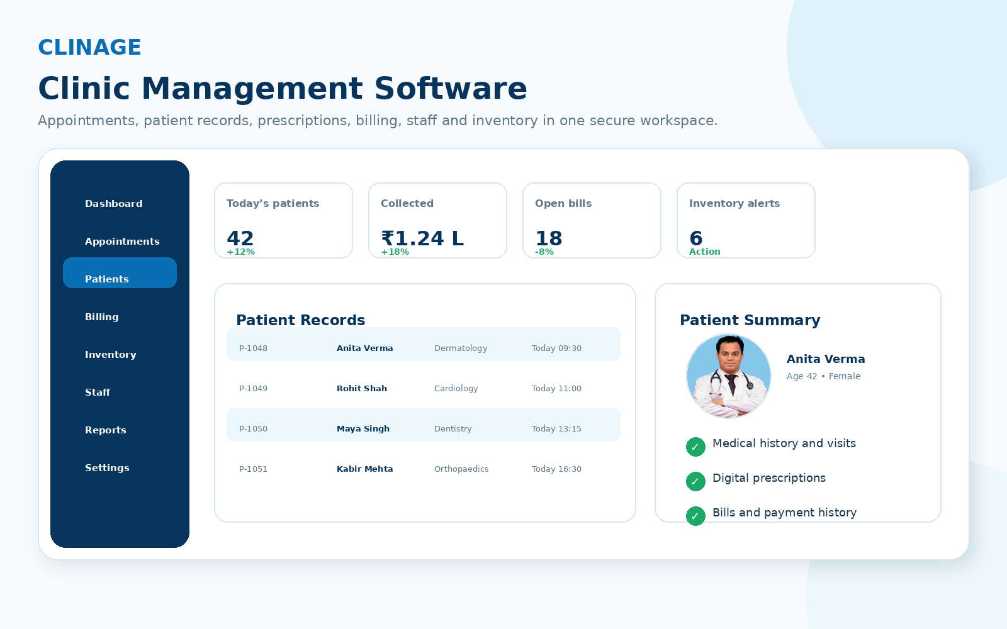Select patient Rohit Shah

[x=362, y=389]
